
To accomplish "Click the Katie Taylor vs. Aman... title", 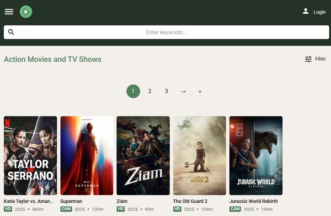I will click(x=29, y=201).
